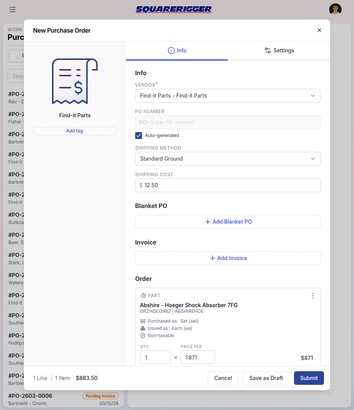Focus the PO number input field
This screenshot has height=410, width=354.
(x=228, y=122)
